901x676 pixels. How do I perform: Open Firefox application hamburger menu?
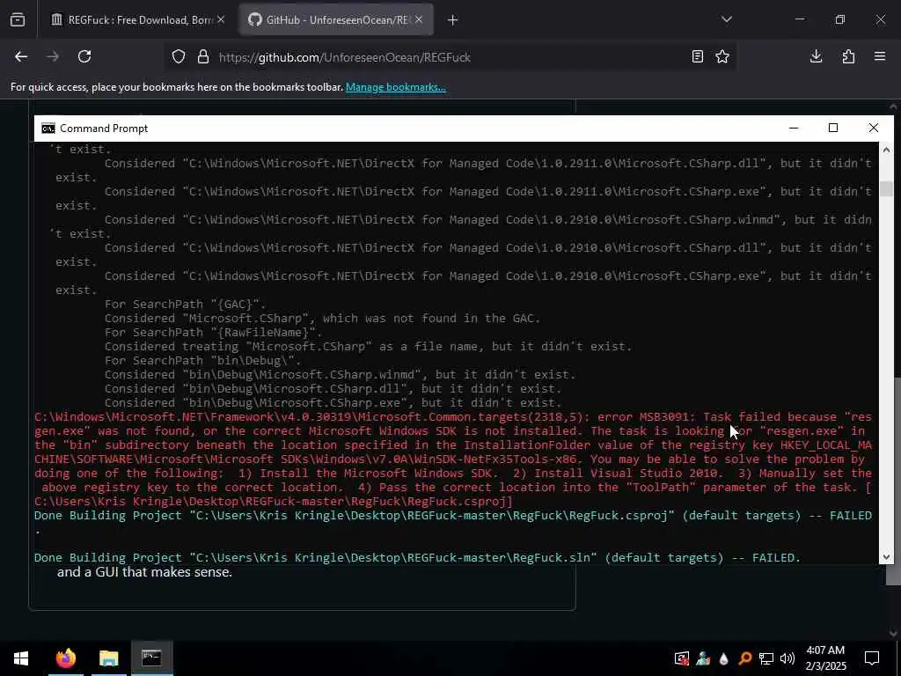point(880,56)
